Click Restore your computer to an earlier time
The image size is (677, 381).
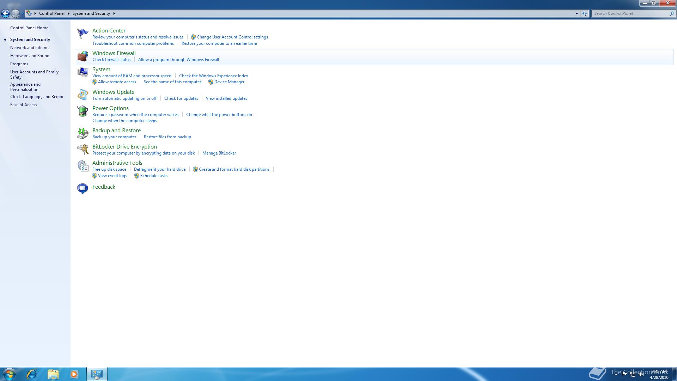point(219,43)
